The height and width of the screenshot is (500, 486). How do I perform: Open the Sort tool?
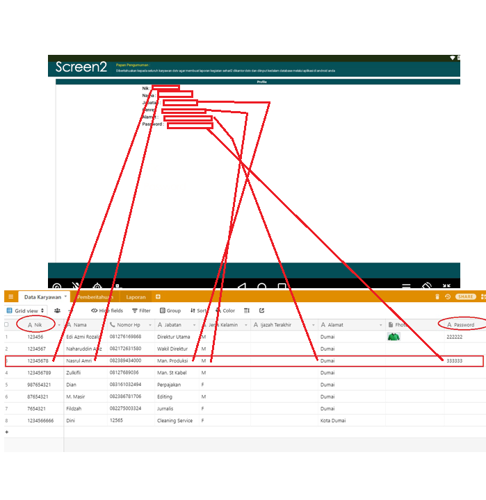tap(198, 310)
